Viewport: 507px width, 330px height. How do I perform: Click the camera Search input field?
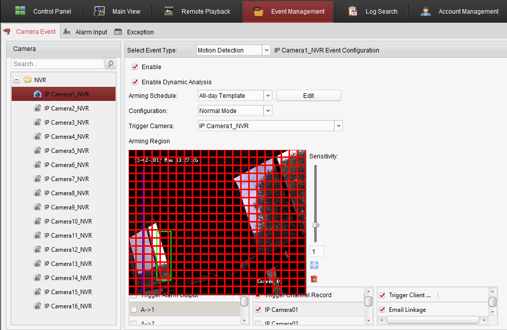[58, 64]
